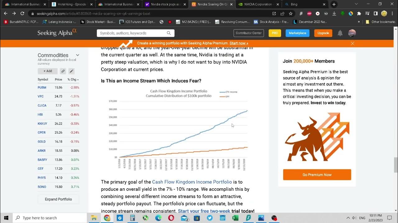The image size is (398, 223).
Task: Switch to the Nvidia stock pops tab
Action: [x=165, y=4]
